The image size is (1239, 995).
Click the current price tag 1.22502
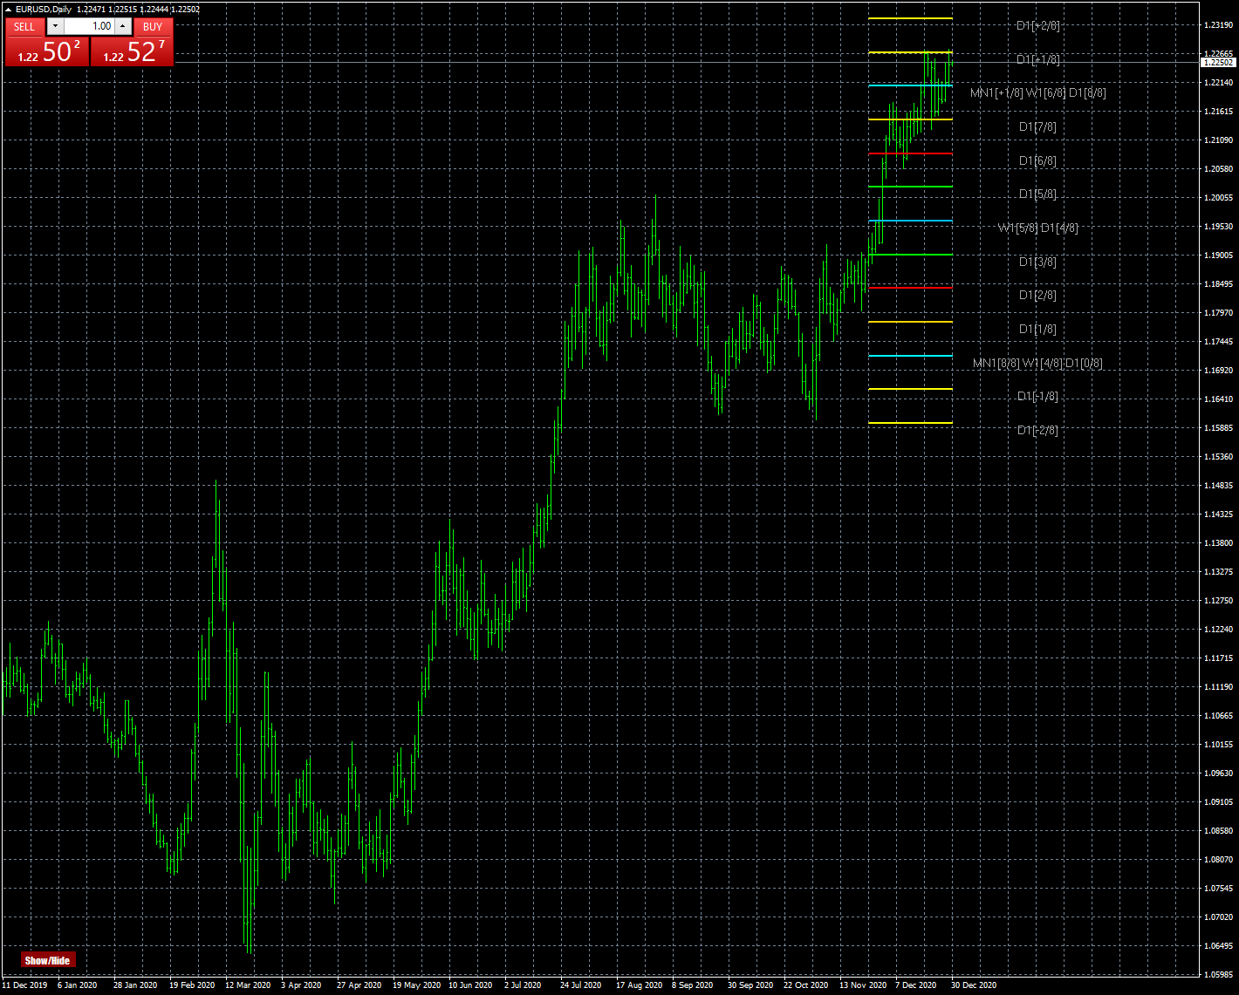click(1218, 62)
